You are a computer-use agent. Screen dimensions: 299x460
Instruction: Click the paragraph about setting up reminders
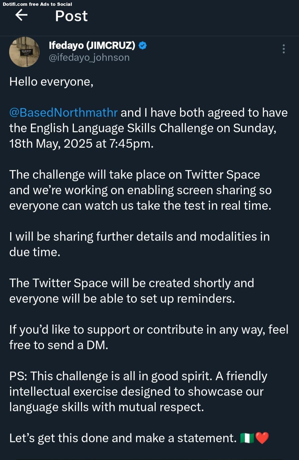[132, 291]
